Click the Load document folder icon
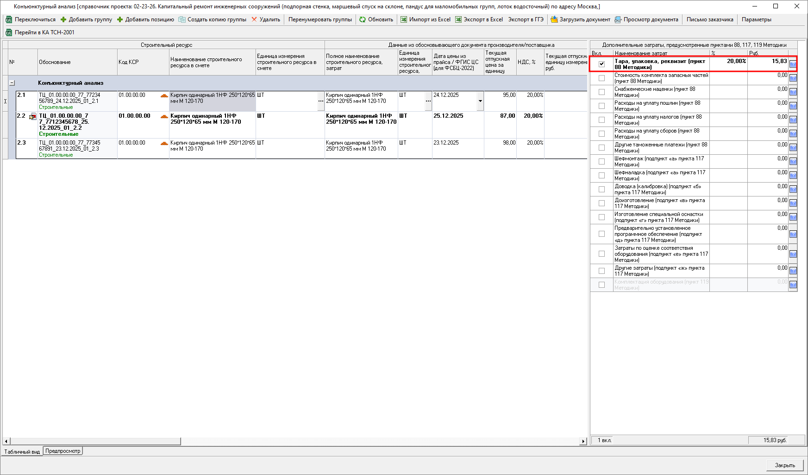This screenshot has height=475, width=808. click(554, 19)
